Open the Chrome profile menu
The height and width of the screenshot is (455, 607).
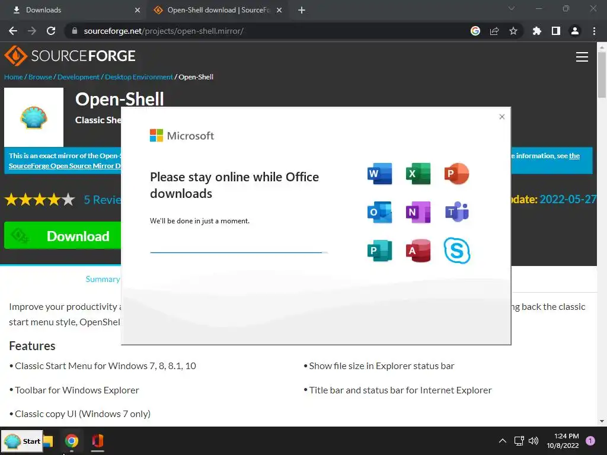click(575, 31)
